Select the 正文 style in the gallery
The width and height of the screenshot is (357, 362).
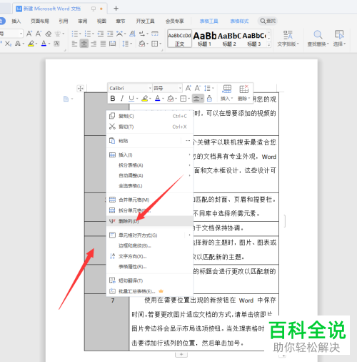tap(179, 39)
